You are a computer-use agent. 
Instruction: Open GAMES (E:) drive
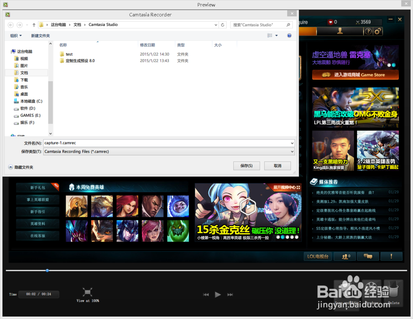click(x=30, y=116)
